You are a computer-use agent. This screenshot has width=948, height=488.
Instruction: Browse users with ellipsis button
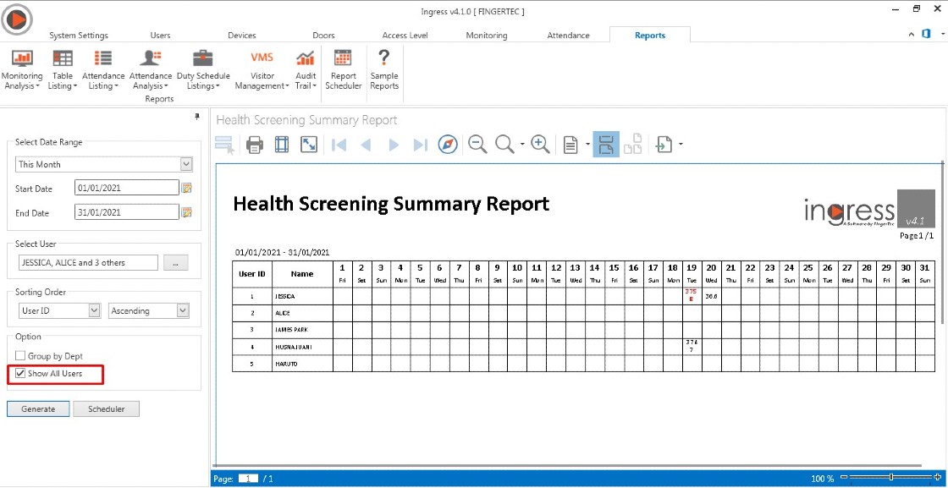point(176,263)
